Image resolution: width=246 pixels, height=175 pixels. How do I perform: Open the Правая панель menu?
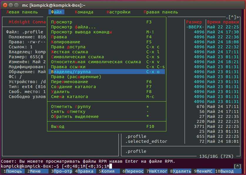tap(161, 12)
